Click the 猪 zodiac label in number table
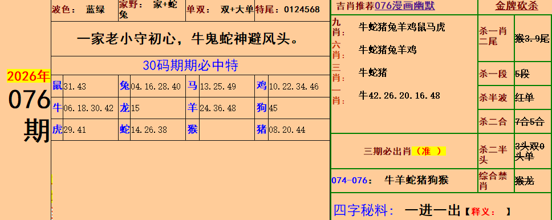The image size is (552, 220). point(261,129)
